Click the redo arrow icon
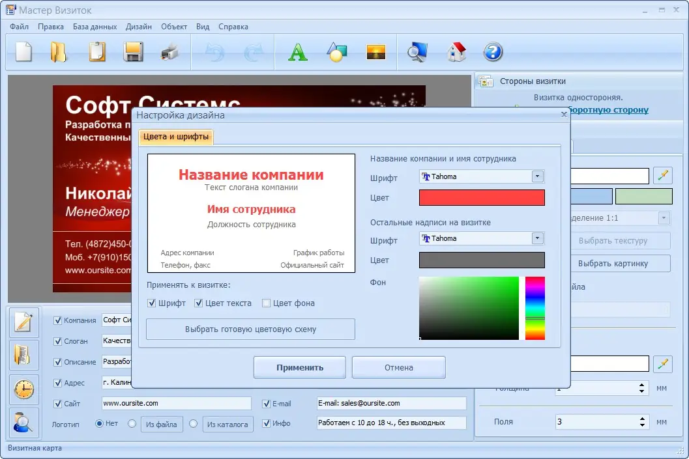Image resolution: width=689 pixels, height=459 pixels. tap(253, 52)
